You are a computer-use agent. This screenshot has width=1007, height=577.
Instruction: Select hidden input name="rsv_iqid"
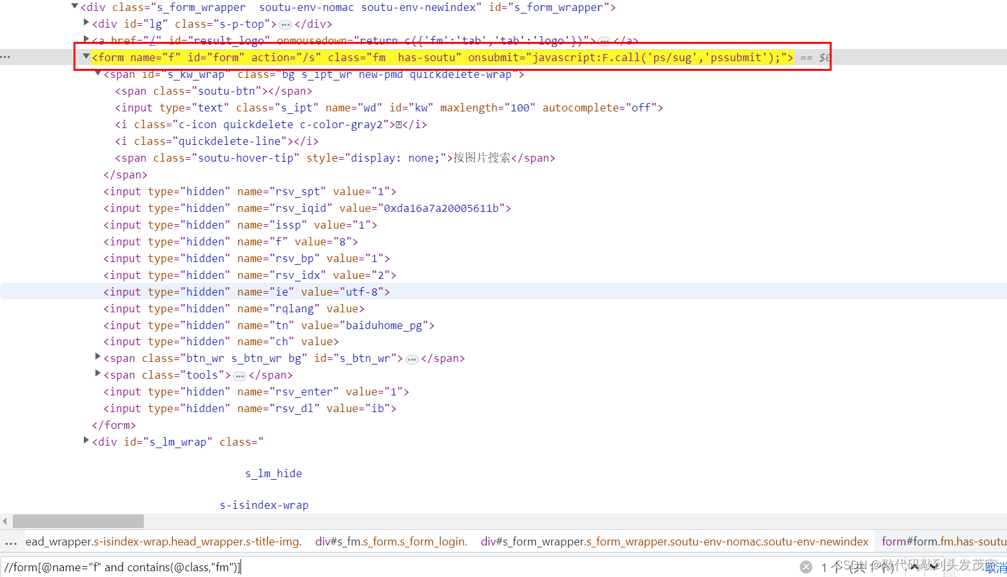(x=308, y=208)
